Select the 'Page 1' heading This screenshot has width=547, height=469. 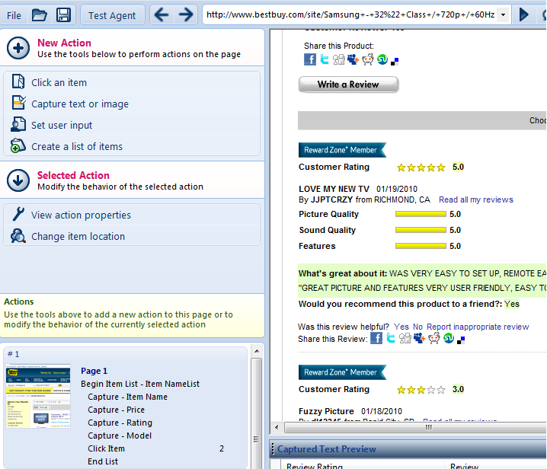94,371
